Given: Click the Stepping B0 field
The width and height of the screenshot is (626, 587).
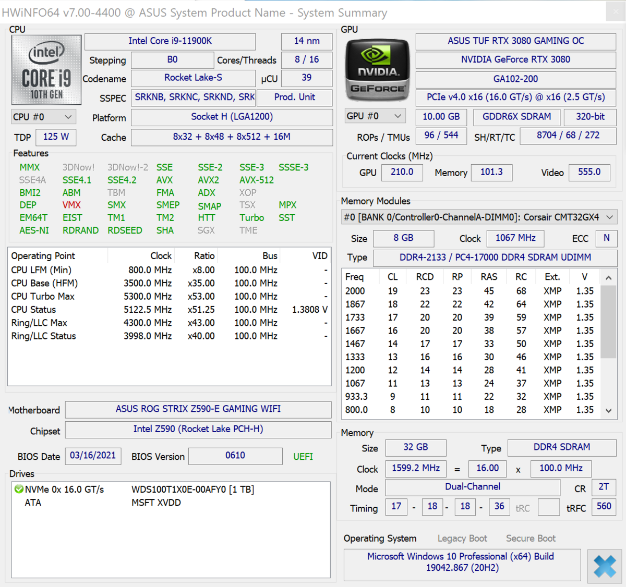Looking at the screenshot, I should (172, 60).
